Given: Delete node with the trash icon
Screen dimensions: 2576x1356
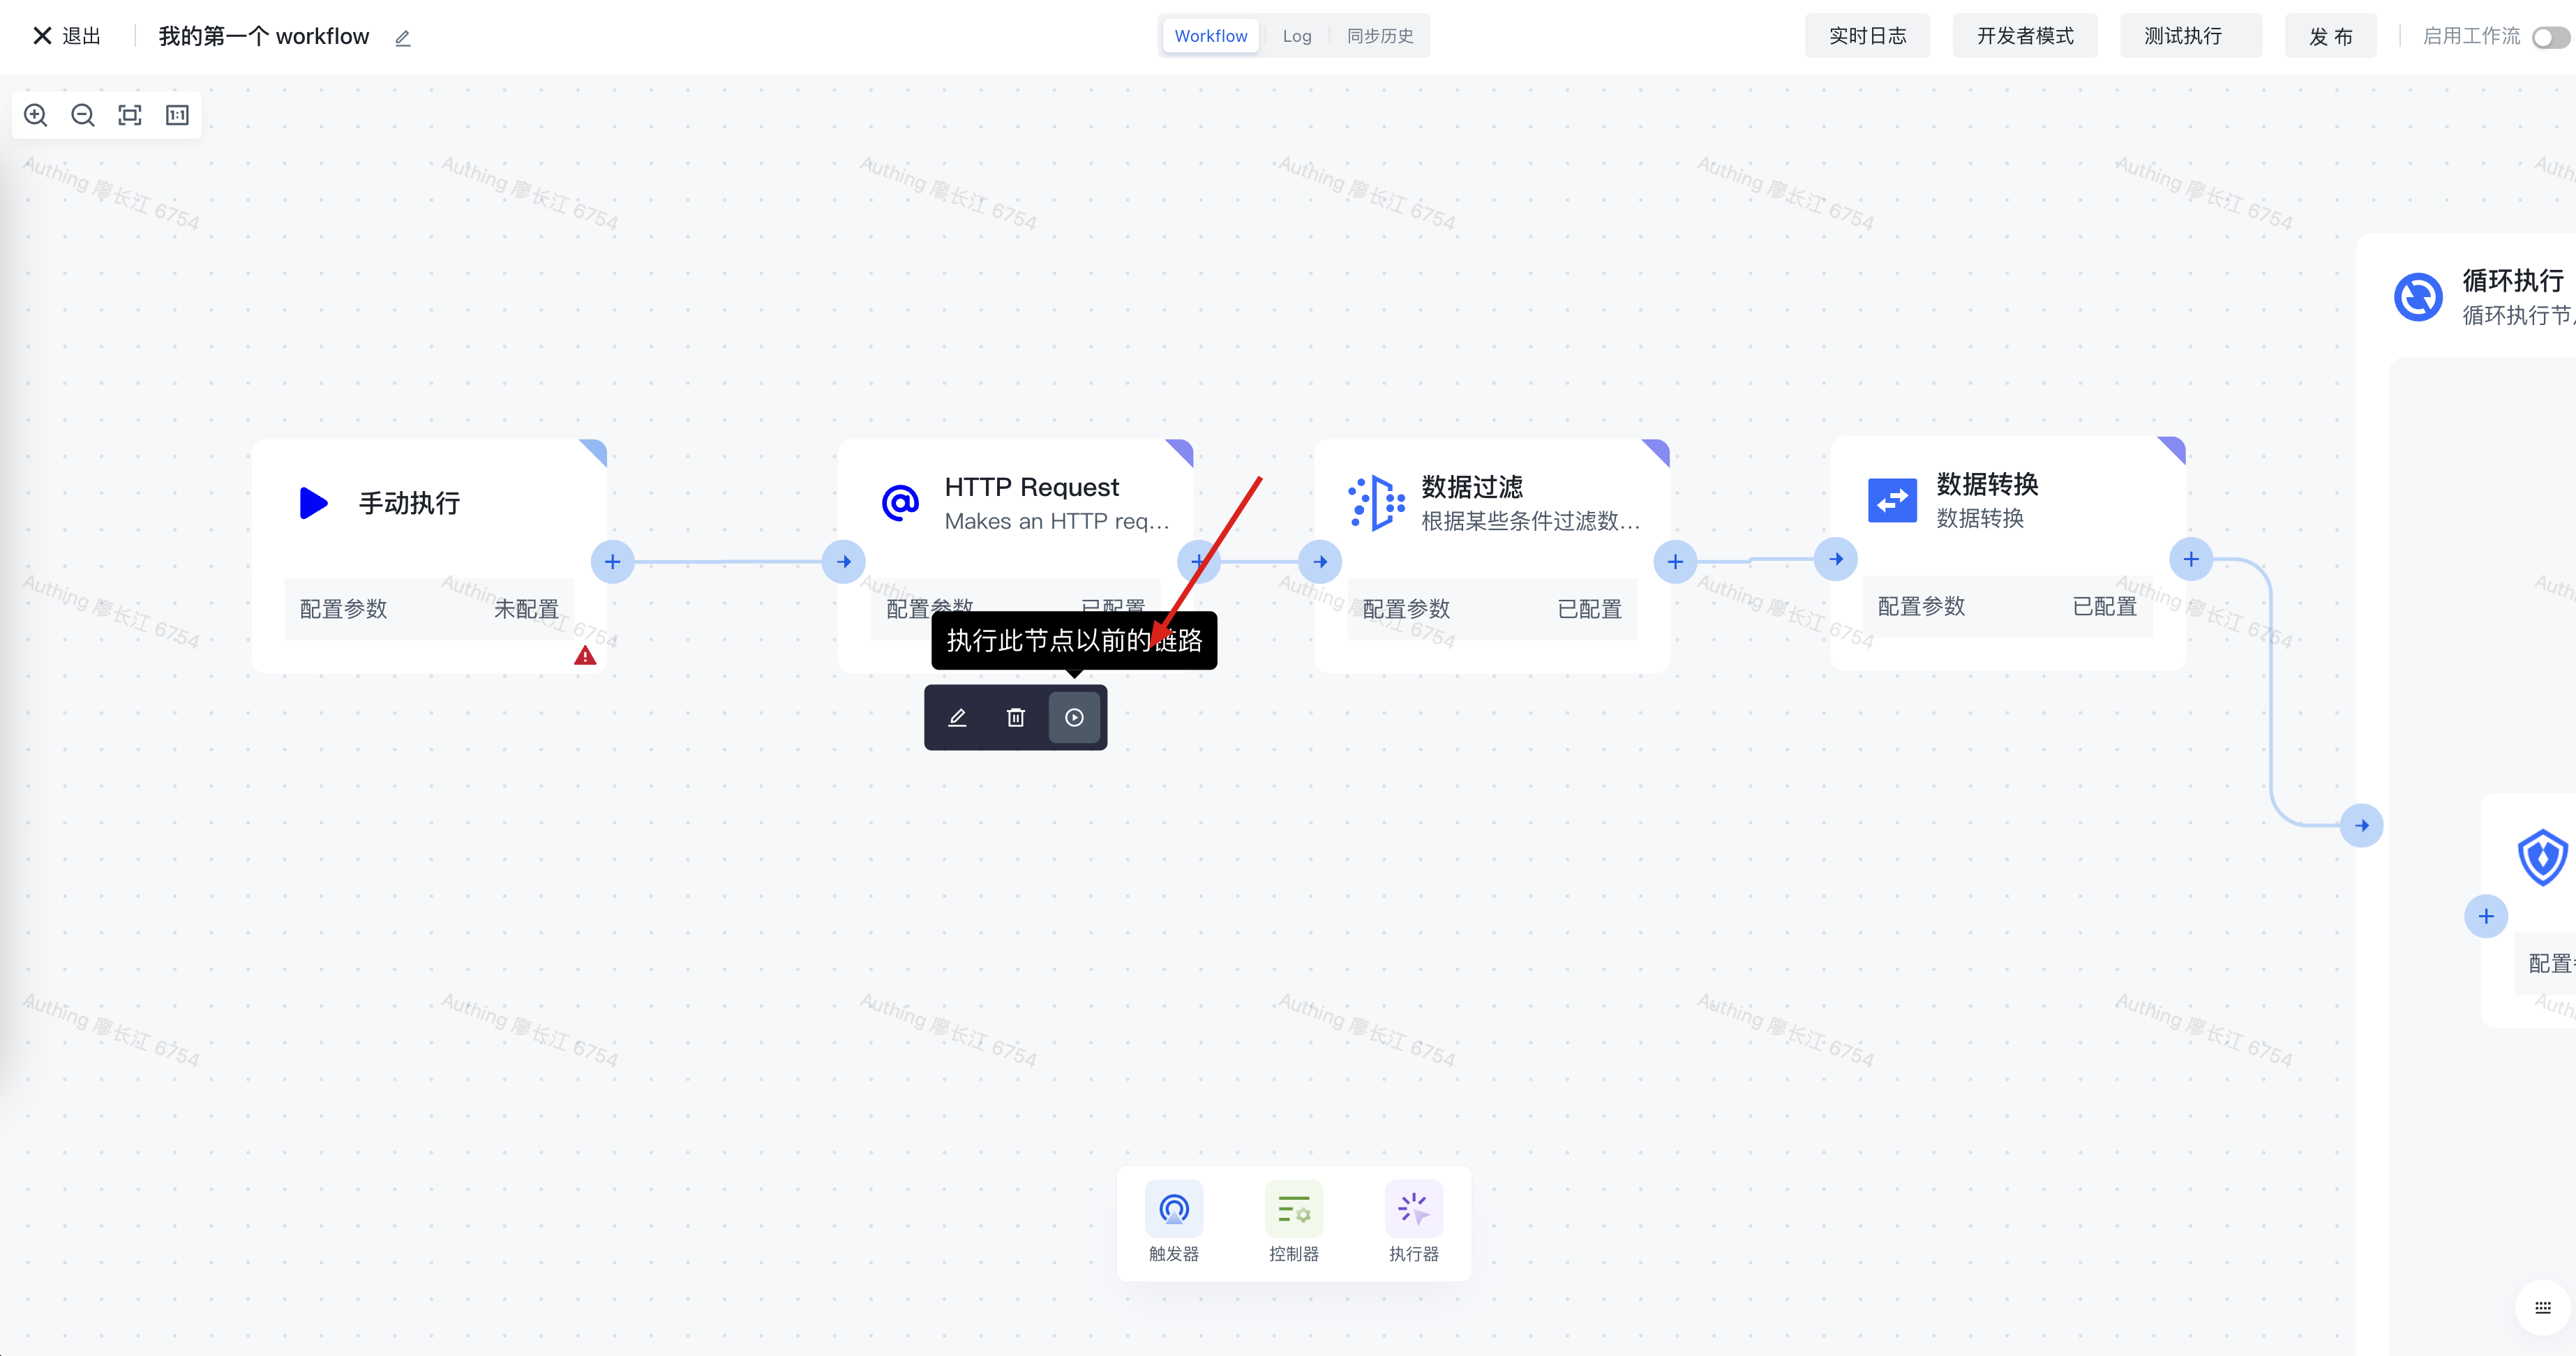Looking at the screenshot, I should click(1015, 717).
